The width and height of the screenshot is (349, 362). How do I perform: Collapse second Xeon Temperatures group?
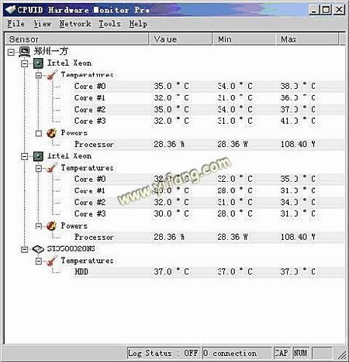pyautogui.click(x=39, y=168)
